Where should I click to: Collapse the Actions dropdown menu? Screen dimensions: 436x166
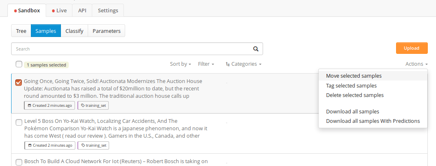click(416, 64)
